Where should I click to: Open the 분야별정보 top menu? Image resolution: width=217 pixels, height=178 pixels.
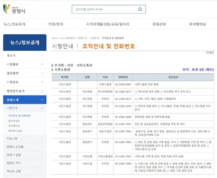tap(197, 24)
